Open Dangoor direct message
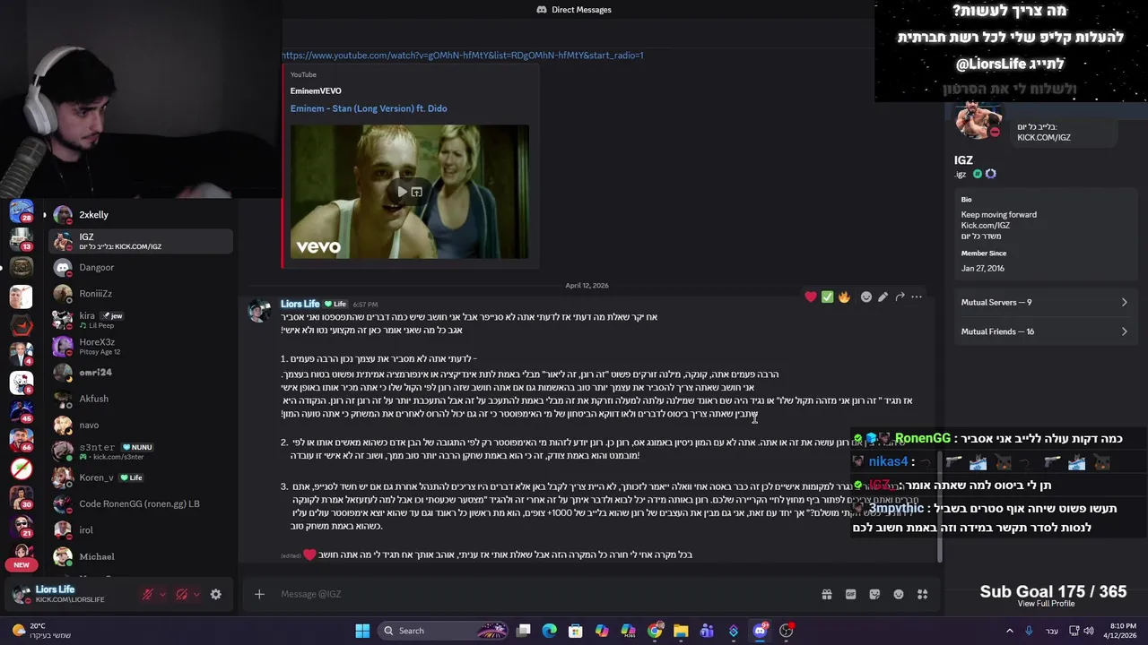The height and width of the screenshot is (645, 1148). (141, 267)
